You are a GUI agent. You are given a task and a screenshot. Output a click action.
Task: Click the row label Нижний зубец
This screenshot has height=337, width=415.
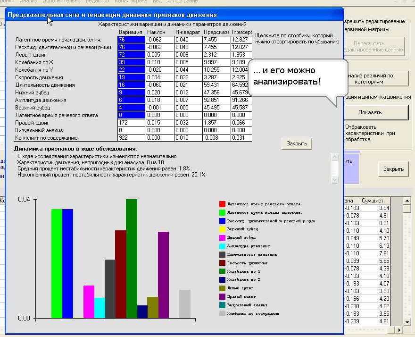(x=32, y=93)
